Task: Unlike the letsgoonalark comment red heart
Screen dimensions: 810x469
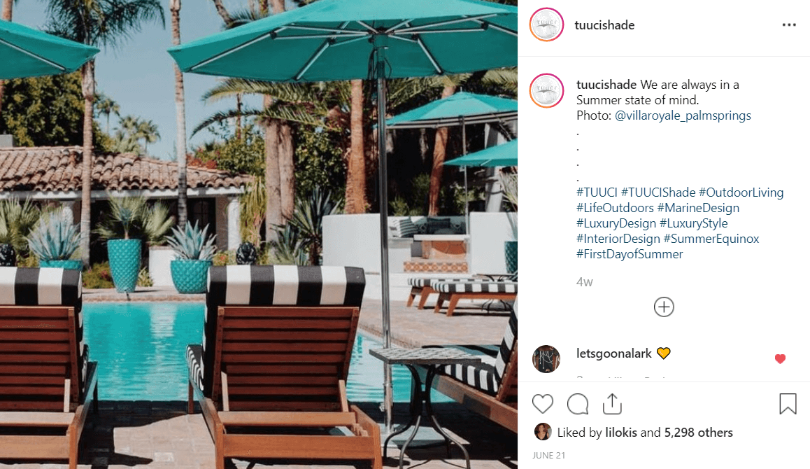Action: click(x=780, y=358)
